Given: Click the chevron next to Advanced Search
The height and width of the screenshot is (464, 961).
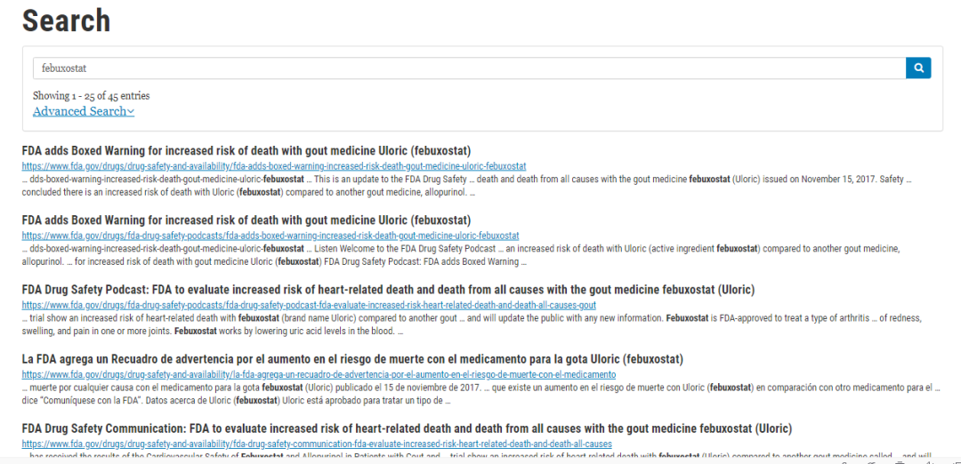Looking at the screenshot, I should pos(131,112).
